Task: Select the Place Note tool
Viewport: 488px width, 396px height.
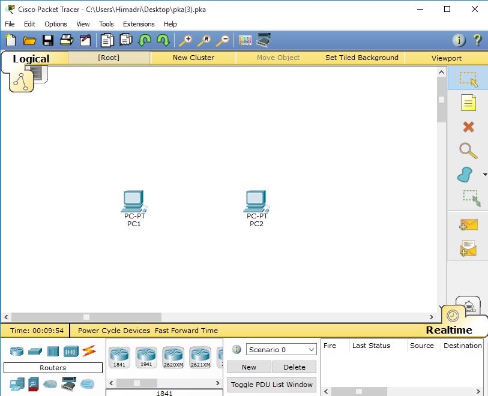Action: tap(468, 103)
